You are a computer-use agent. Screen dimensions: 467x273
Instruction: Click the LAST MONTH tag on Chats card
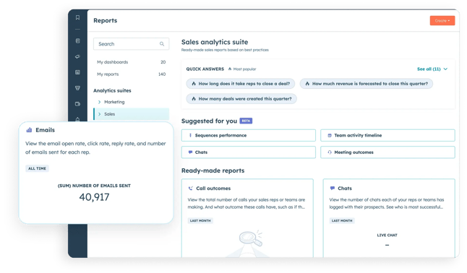pyautogui.click(x=342, y=220)
